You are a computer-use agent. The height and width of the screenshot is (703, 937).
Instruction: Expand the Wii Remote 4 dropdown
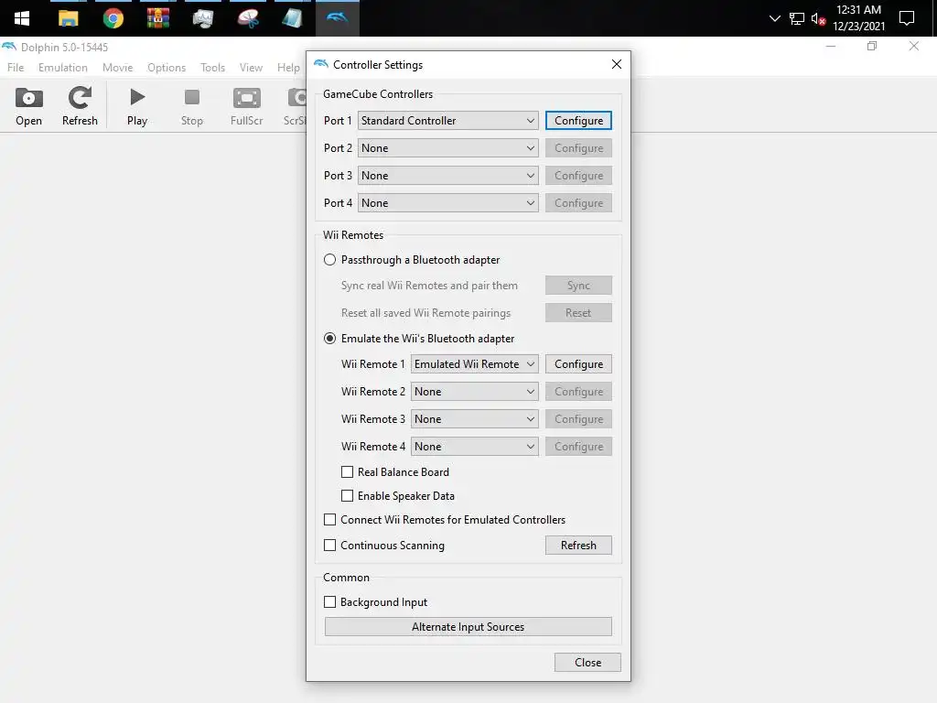475,447
